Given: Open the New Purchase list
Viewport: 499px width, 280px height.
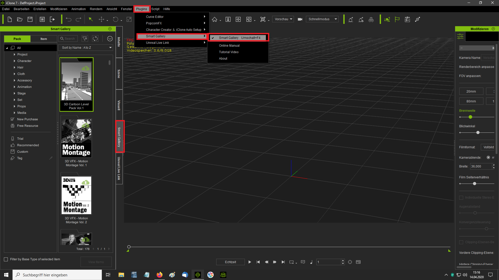Looking at the screenshot, I should tap(27, 119).
